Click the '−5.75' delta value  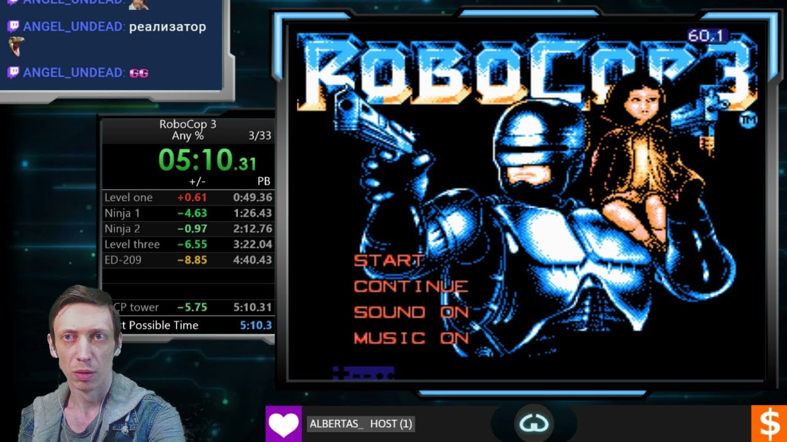192,308
